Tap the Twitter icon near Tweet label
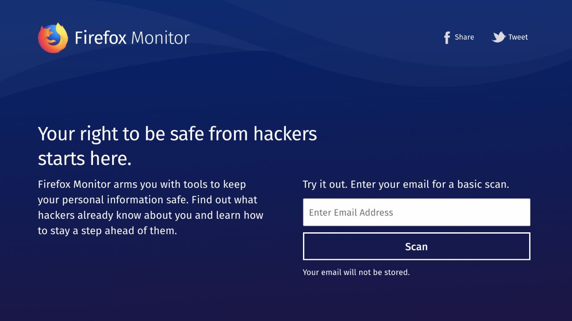 [x=499, y=37]
